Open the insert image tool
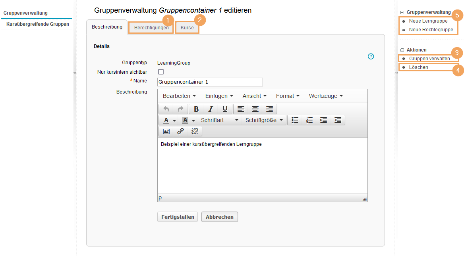This screenshot has width=464, height=256. (166, 131)
